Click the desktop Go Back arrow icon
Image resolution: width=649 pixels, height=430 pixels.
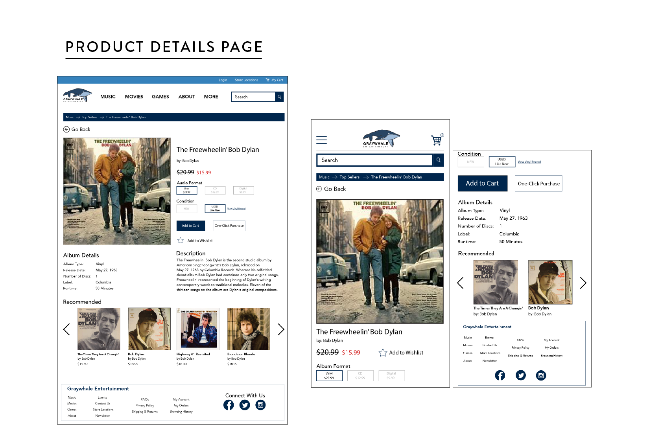pyautogui.click(x=66, y=129)
